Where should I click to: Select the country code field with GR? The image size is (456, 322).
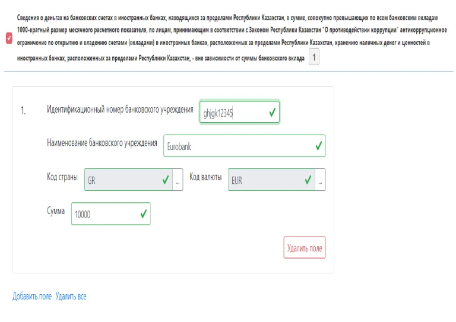121,180
